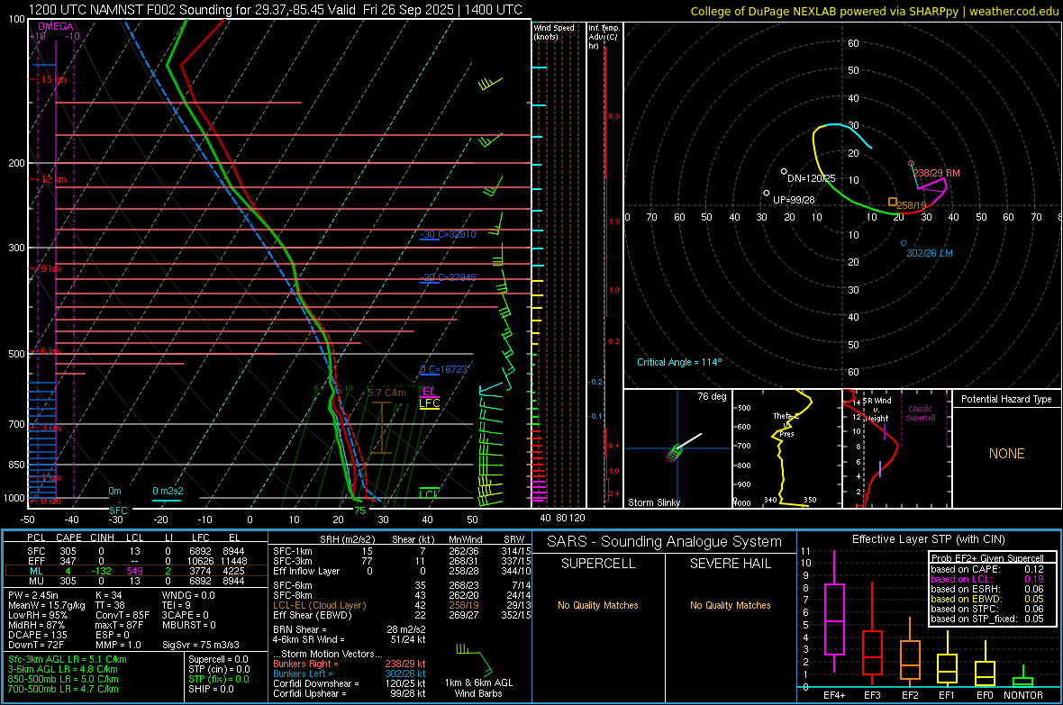Click the SigSvr = 75 m3/s3 value

(201, 645)
